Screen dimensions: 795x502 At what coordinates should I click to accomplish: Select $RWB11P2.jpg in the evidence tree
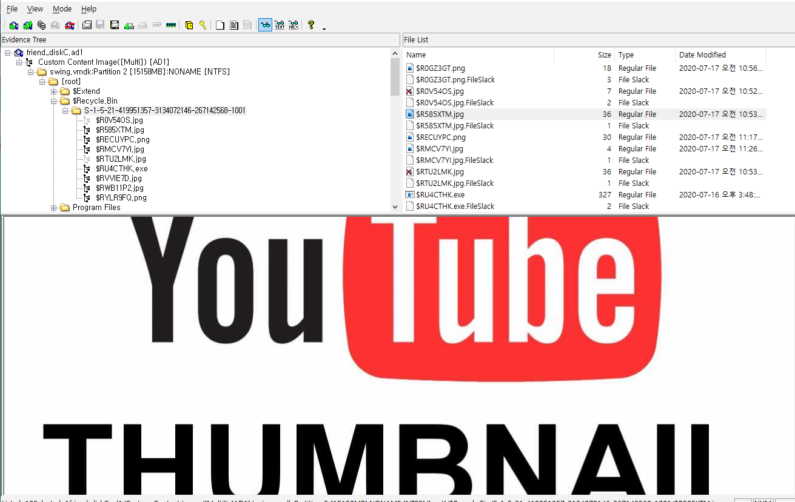(x=119, y=188)
